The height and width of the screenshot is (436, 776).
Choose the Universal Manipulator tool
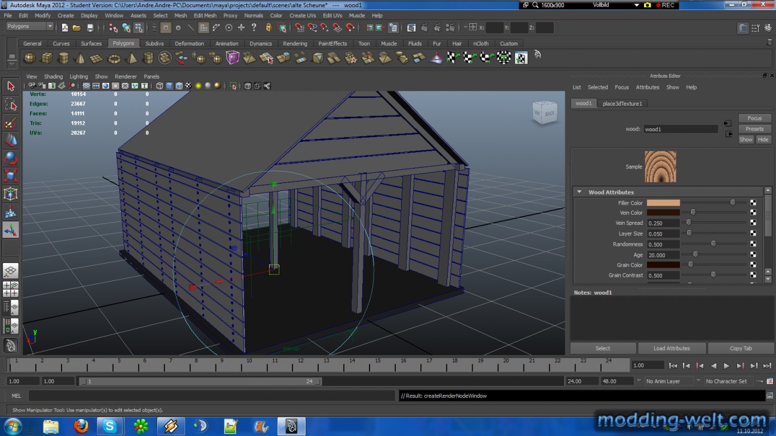[x=11, y=194]
